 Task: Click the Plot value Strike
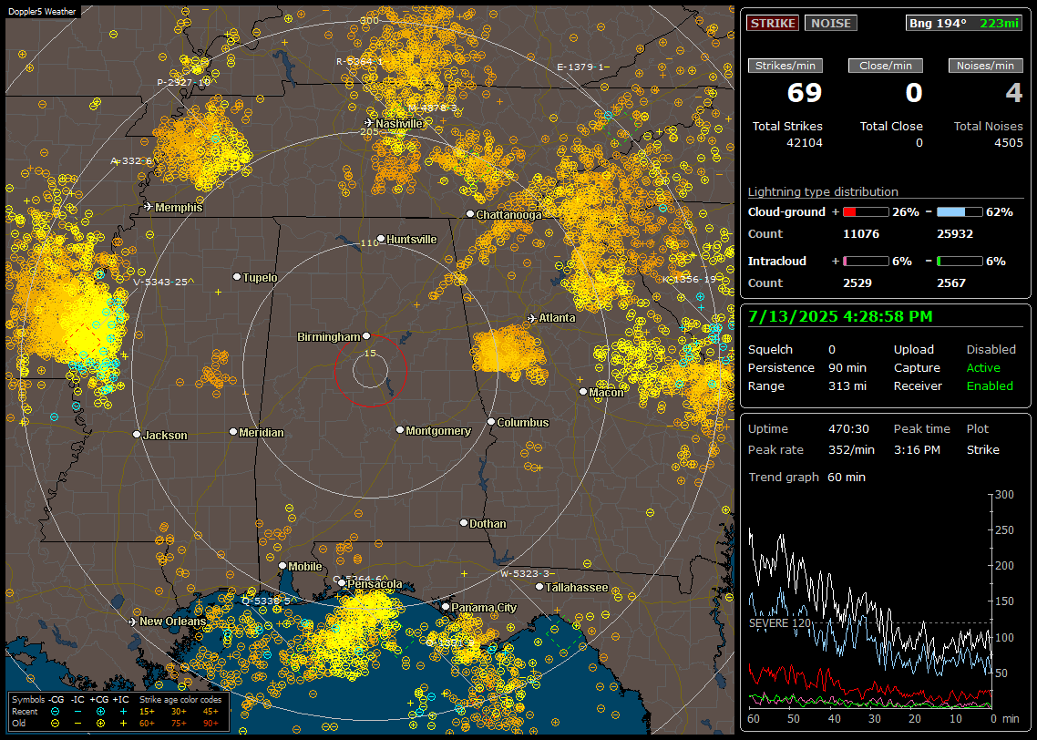pos(982,449)
